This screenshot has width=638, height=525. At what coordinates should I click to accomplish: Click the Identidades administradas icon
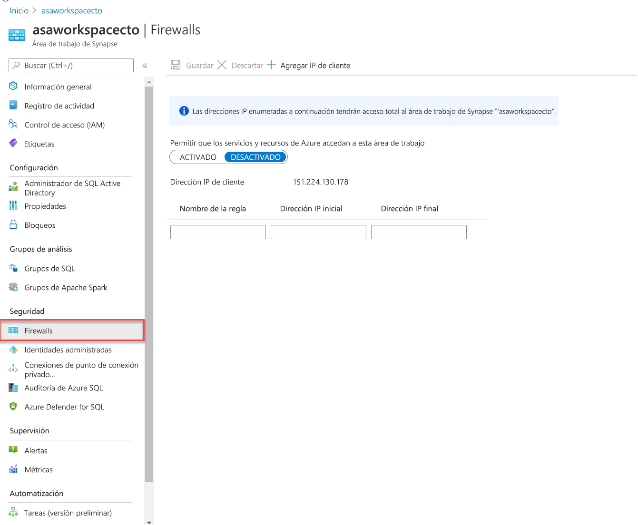tap(13, 350)
